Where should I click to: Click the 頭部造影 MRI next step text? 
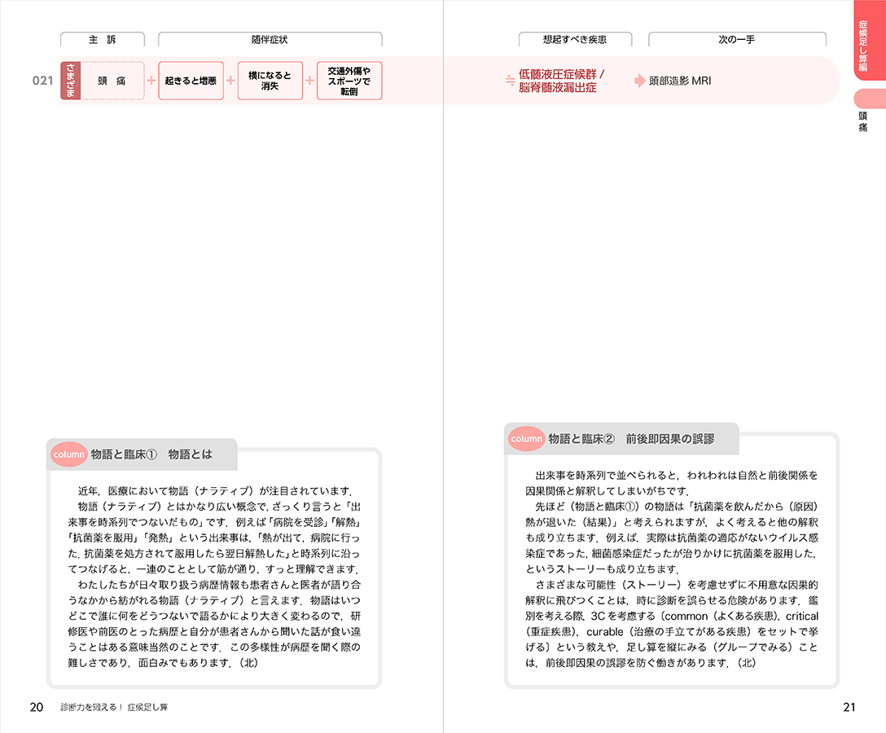[679, 81]
